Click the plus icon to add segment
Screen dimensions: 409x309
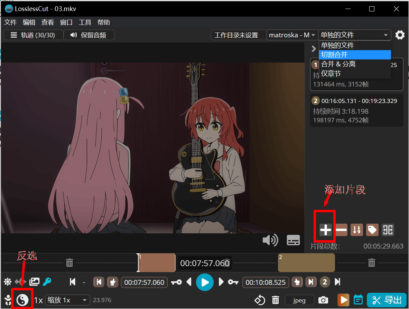tap(325, 230)
